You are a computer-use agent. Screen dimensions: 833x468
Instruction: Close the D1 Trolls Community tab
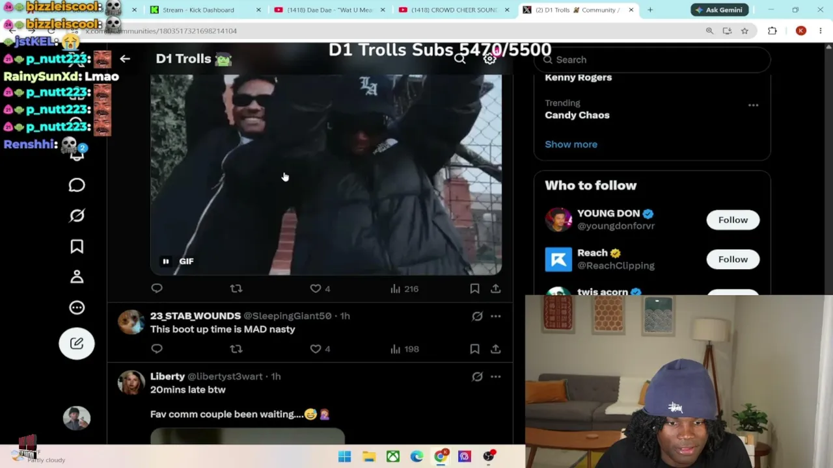pyautogui.click(x=631, y=10)
